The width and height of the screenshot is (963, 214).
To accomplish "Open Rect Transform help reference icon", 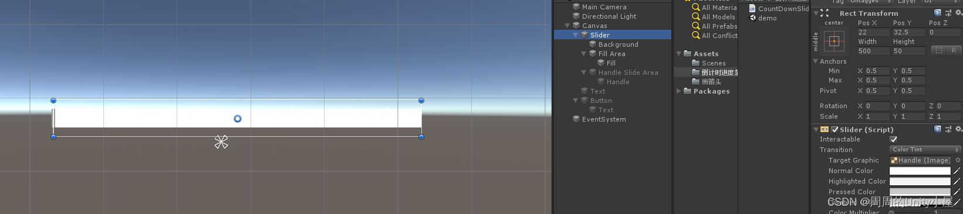I will 937,13.
